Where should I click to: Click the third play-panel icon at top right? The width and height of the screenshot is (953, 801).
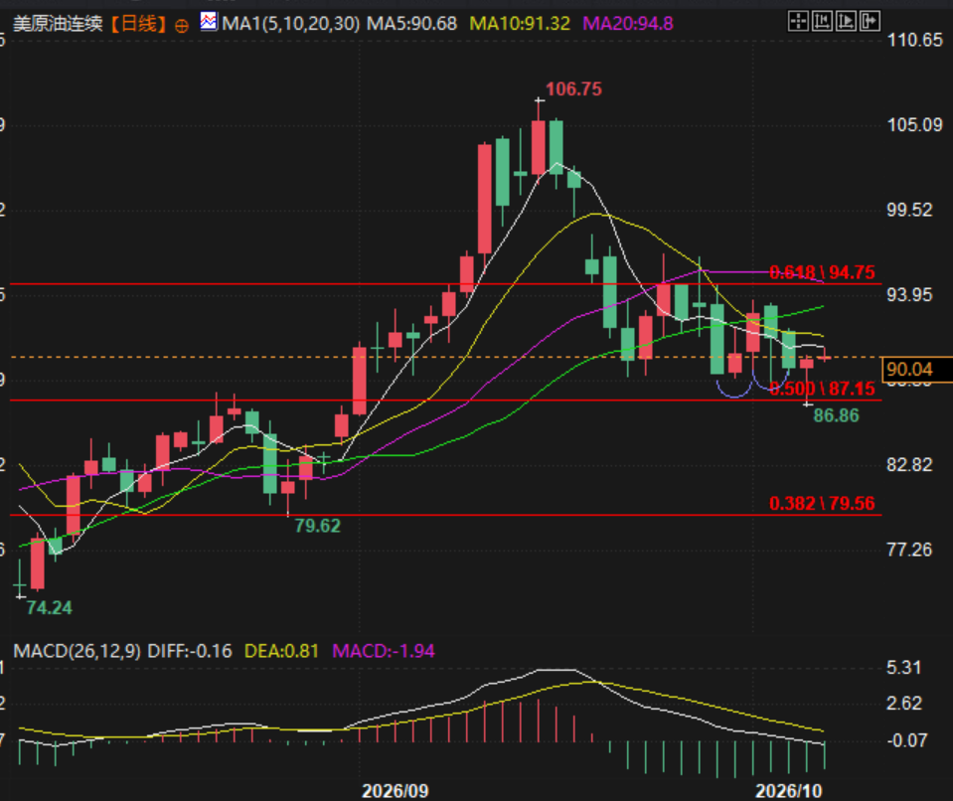click(x=846, y=21)
